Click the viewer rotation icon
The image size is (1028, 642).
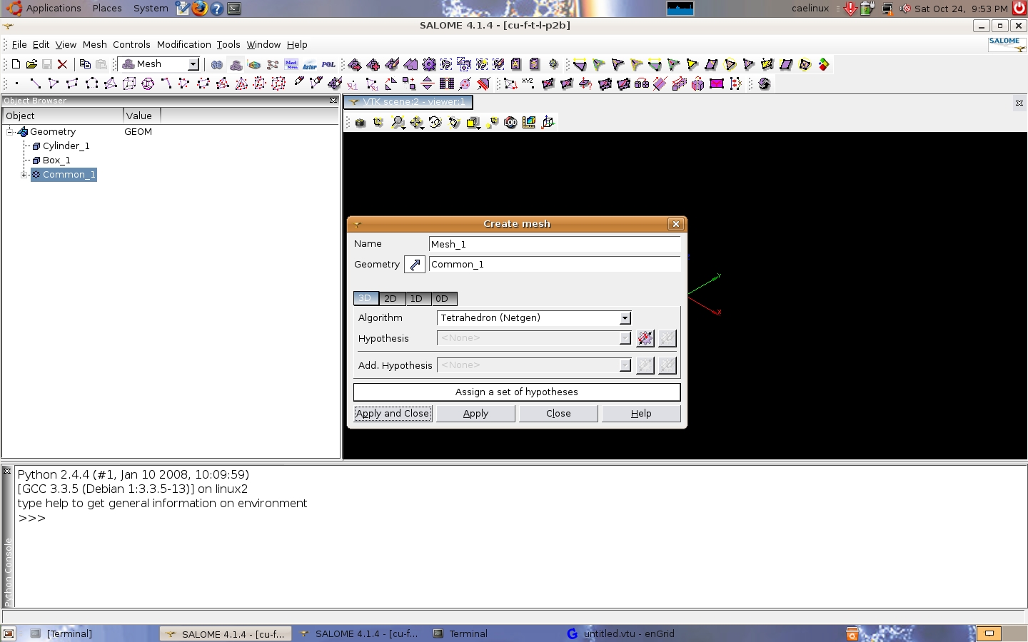[x=435, y=123]
